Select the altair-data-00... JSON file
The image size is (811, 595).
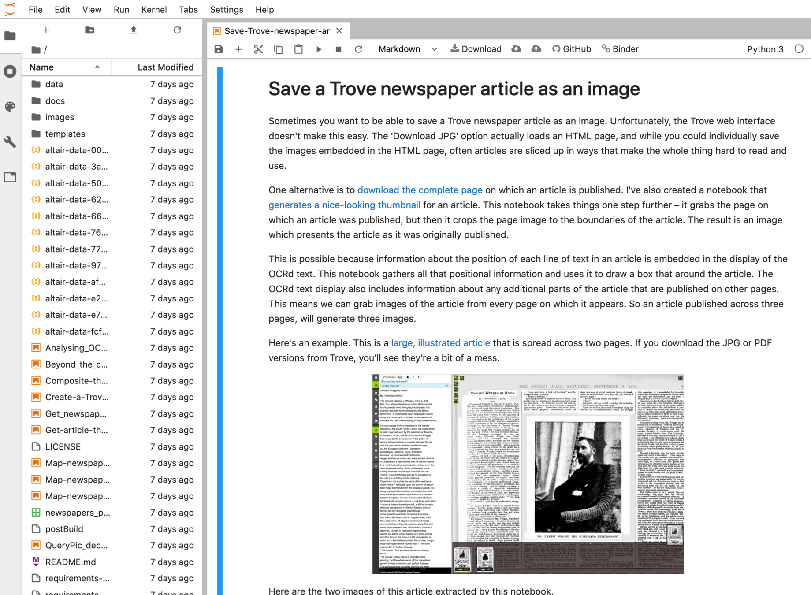(x=112, y=150)
